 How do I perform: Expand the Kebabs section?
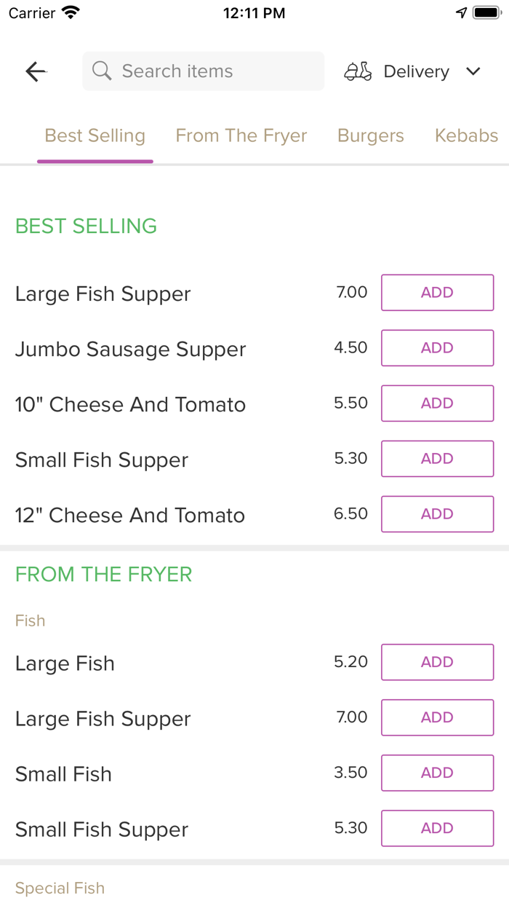click(466, 135)
